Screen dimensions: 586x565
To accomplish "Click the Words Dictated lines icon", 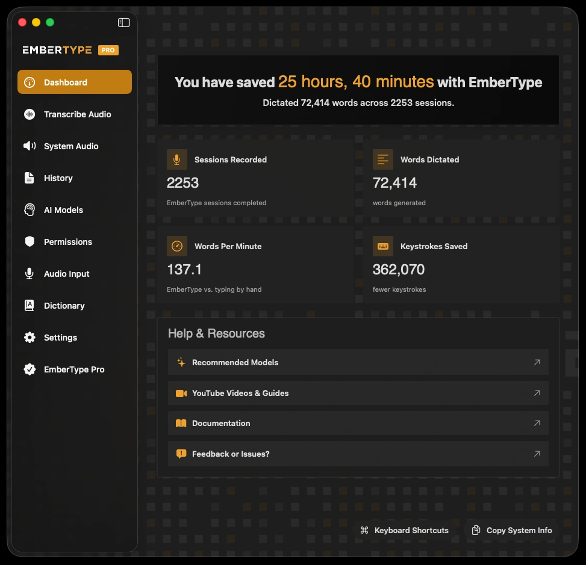I will [382, 159].
